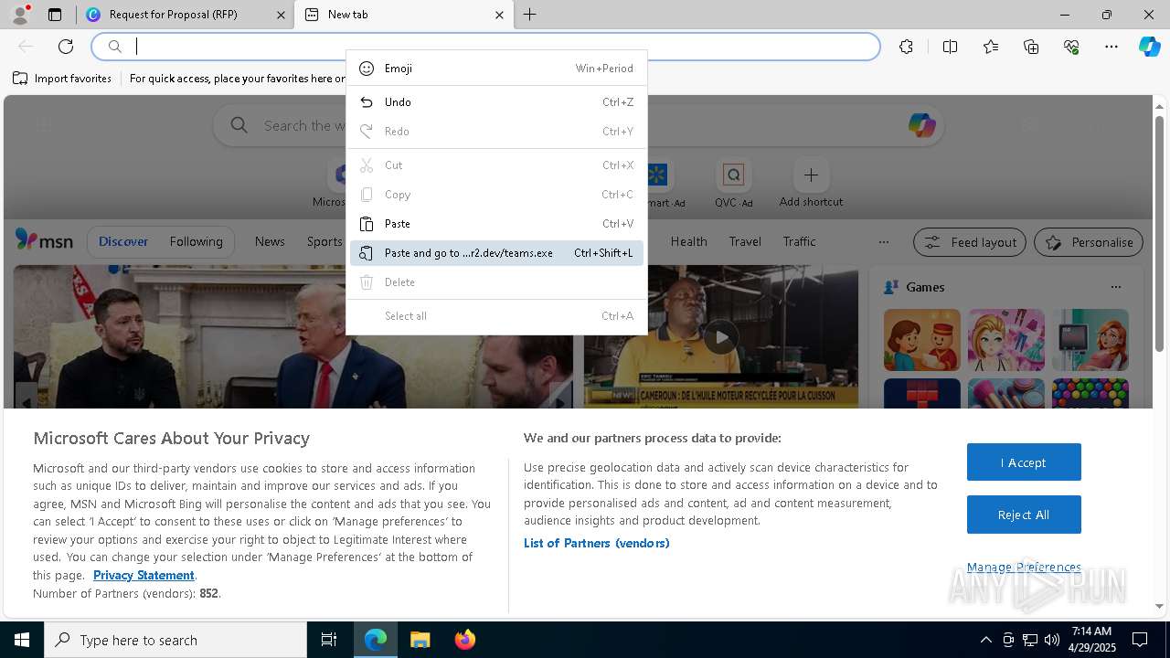Viewport: 1170px width, 658px height.
Task: Choose Undo in context menu
Action: point(497,102)
